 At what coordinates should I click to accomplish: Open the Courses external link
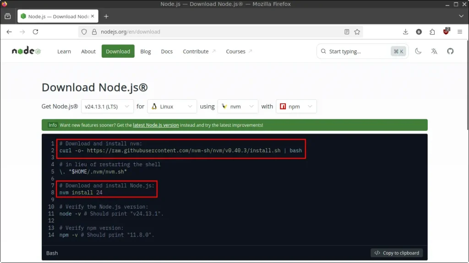[x=239, y=51]
